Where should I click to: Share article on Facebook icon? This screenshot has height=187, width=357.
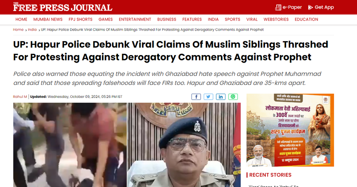(x=196, y=97)
